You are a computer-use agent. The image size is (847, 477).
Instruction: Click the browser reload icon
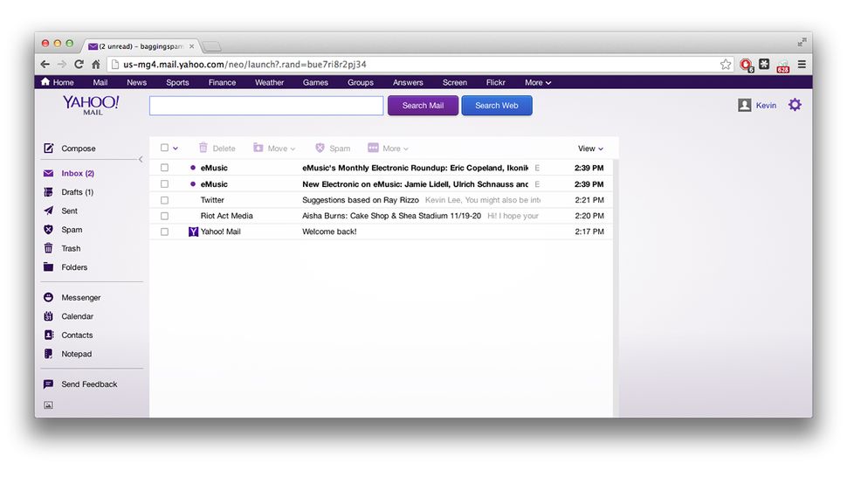click(79, 65)
